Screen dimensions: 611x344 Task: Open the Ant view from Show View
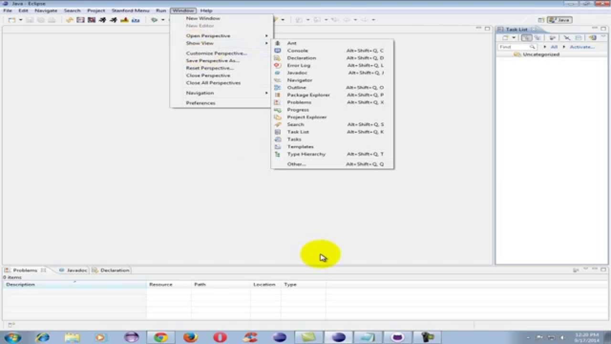point(332,43)
